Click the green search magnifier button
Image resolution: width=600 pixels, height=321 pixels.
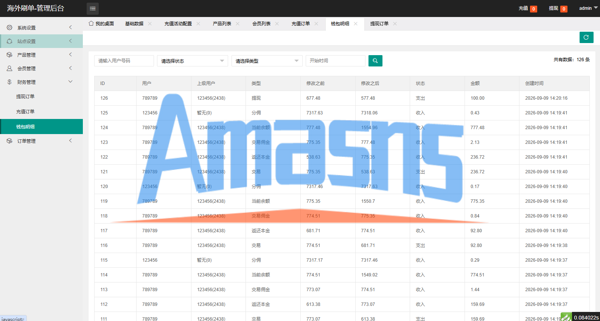click(375, 61)
